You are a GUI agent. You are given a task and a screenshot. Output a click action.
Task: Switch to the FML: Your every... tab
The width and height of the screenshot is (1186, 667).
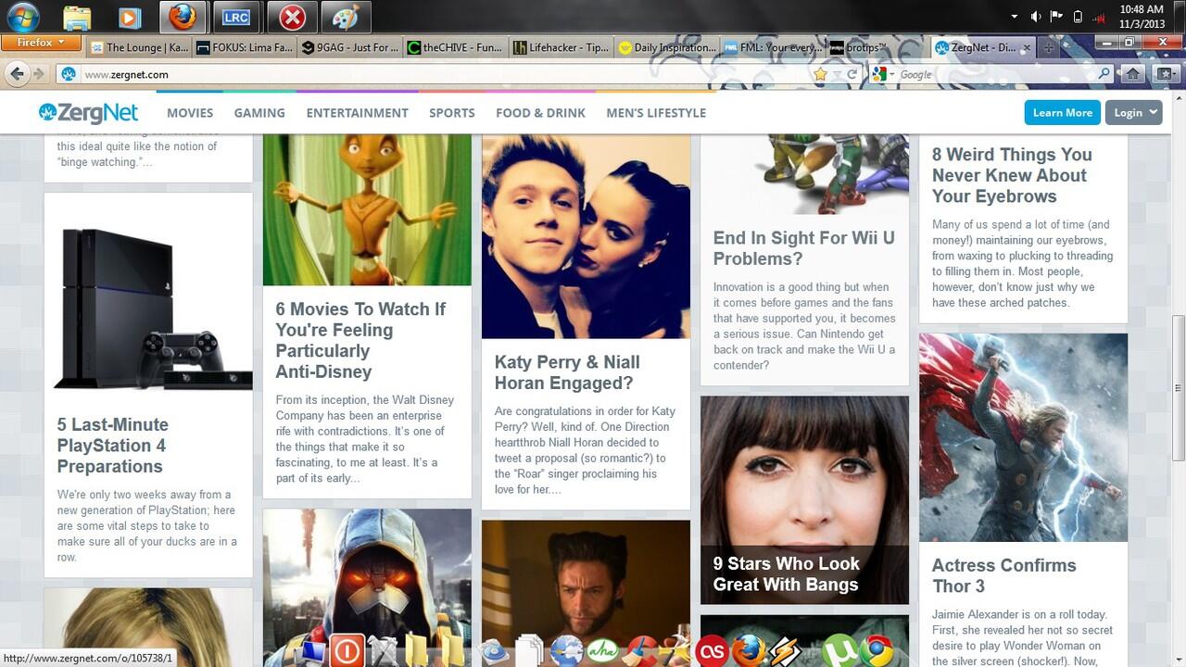[773, 47]
